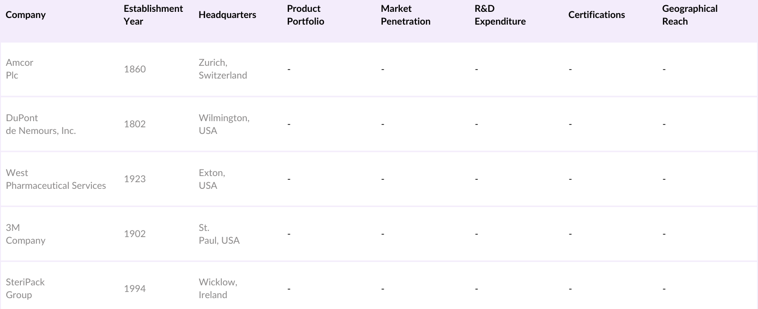The height and width of the screenshot is (309, 758).
Task: Click the R&D Expenditure column header
Action: point(500,15)
